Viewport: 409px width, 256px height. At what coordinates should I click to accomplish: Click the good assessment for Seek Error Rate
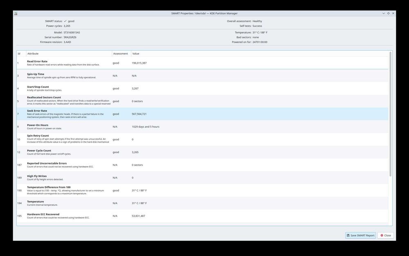click(x=116, y=114)
